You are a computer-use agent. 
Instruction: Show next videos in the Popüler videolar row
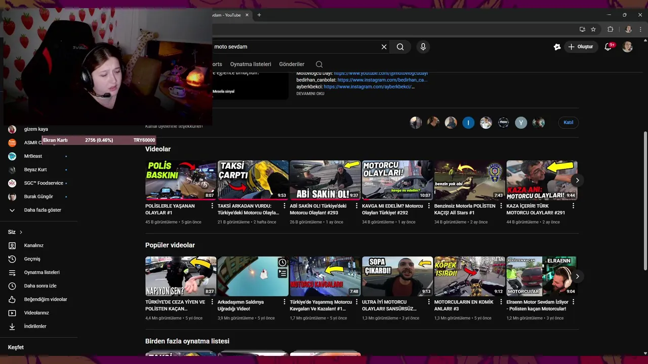(x=577, y=276)
